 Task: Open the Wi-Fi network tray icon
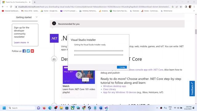tap(175, 108)
